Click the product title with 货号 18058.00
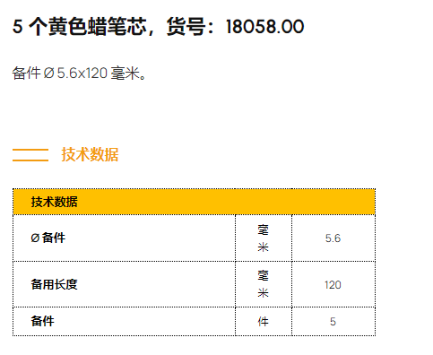 pyautogui.click(x=158, y=27)
